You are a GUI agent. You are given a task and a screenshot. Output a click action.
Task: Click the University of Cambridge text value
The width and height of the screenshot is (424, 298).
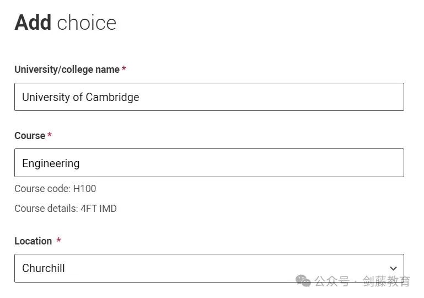tap(80, 97)
